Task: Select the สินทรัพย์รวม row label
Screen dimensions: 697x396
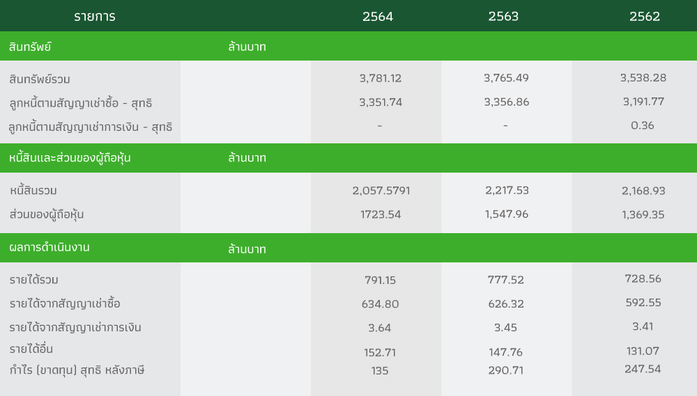Action: (40, 79)
